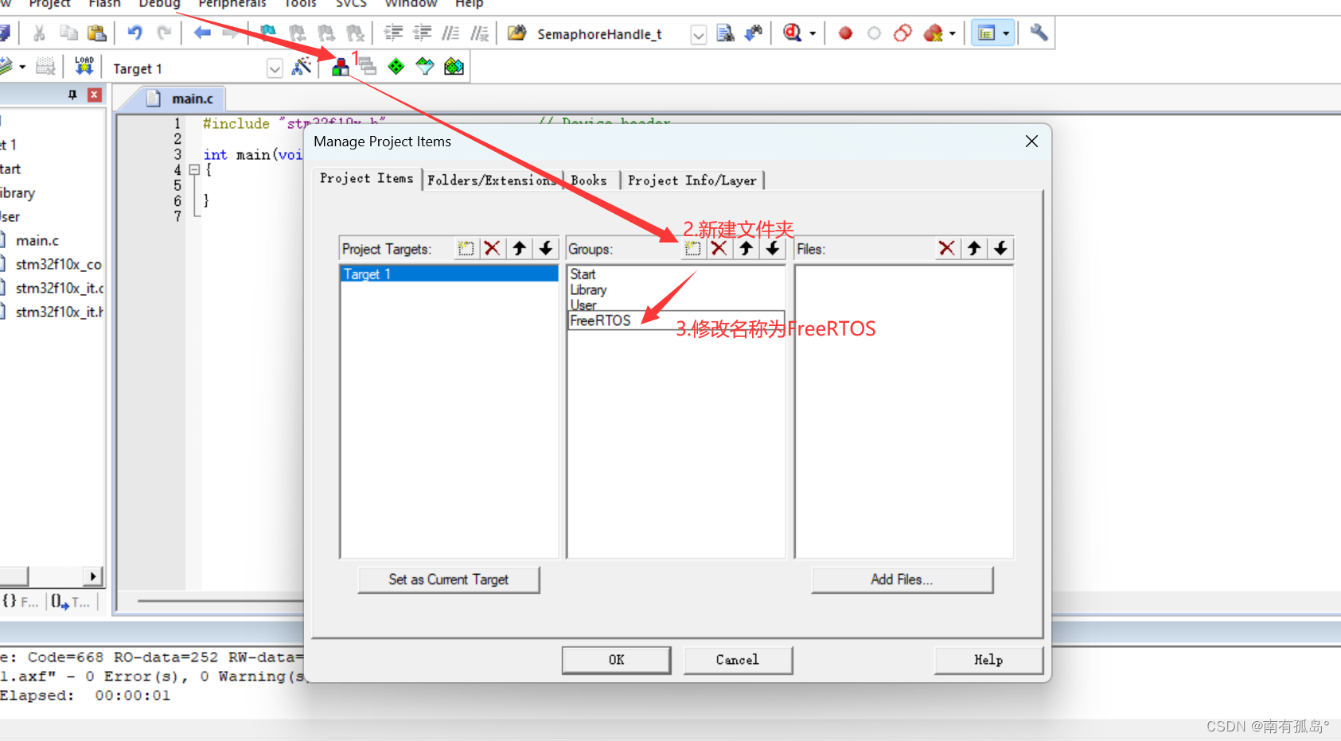Move file up arrow in Files header

973,249
